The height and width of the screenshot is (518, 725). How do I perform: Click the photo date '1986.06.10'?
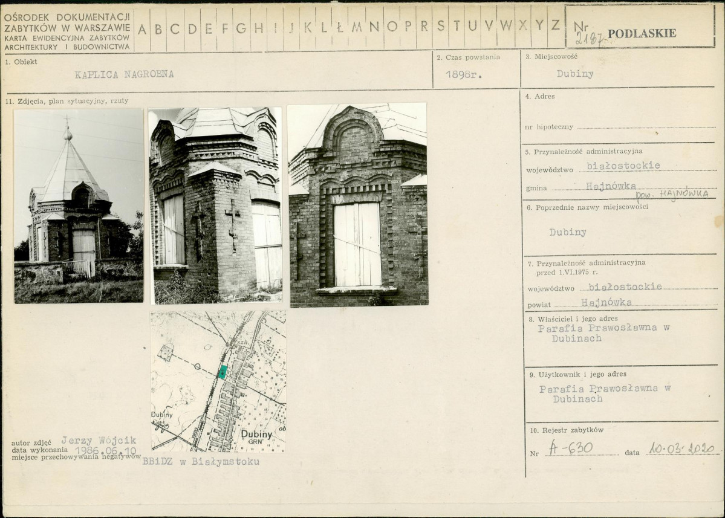[105, 450]
